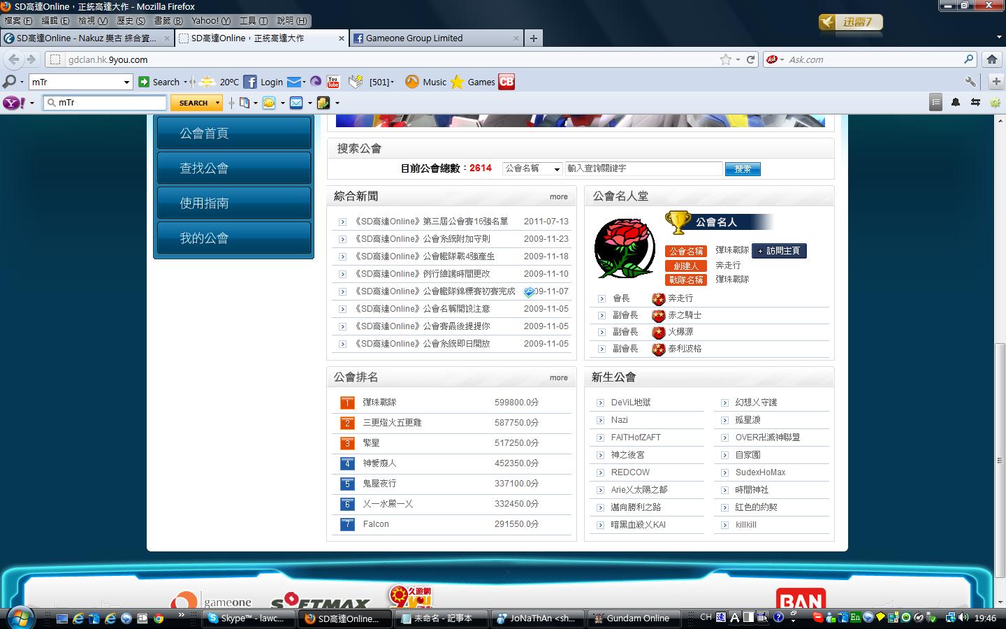Open the 我的公會 sidebar link
The height and width of the screenshot is (629, 1006).
pos(234,238)
